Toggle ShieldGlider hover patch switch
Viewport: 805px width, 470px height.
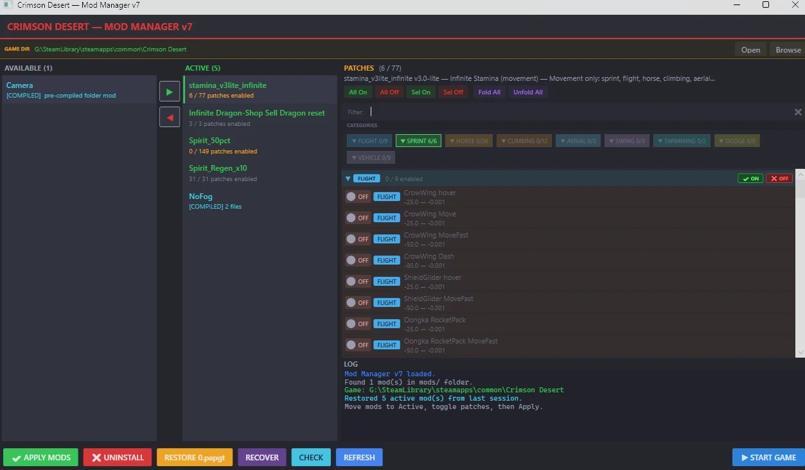357,282
